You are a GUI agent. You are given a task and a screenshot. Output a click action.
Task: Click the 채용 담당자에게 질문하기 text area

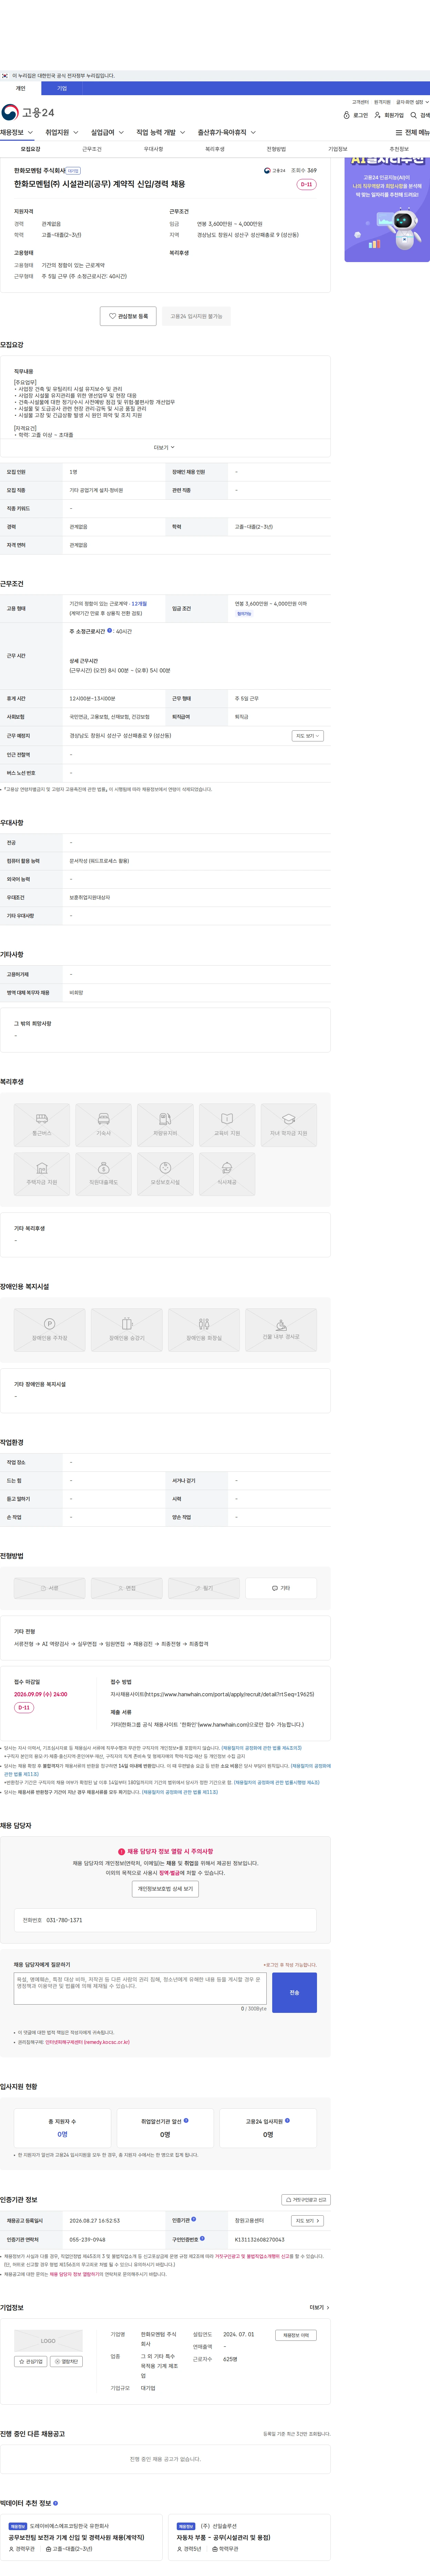point(140,1989)
